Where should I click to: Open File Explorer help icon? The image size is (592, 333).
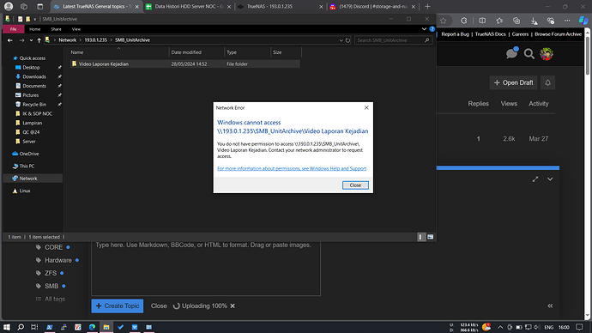point(432,29)
